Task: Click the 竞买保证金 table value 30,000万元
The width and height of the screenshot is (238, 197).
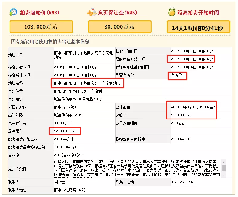Action: [x=63, y=123]
